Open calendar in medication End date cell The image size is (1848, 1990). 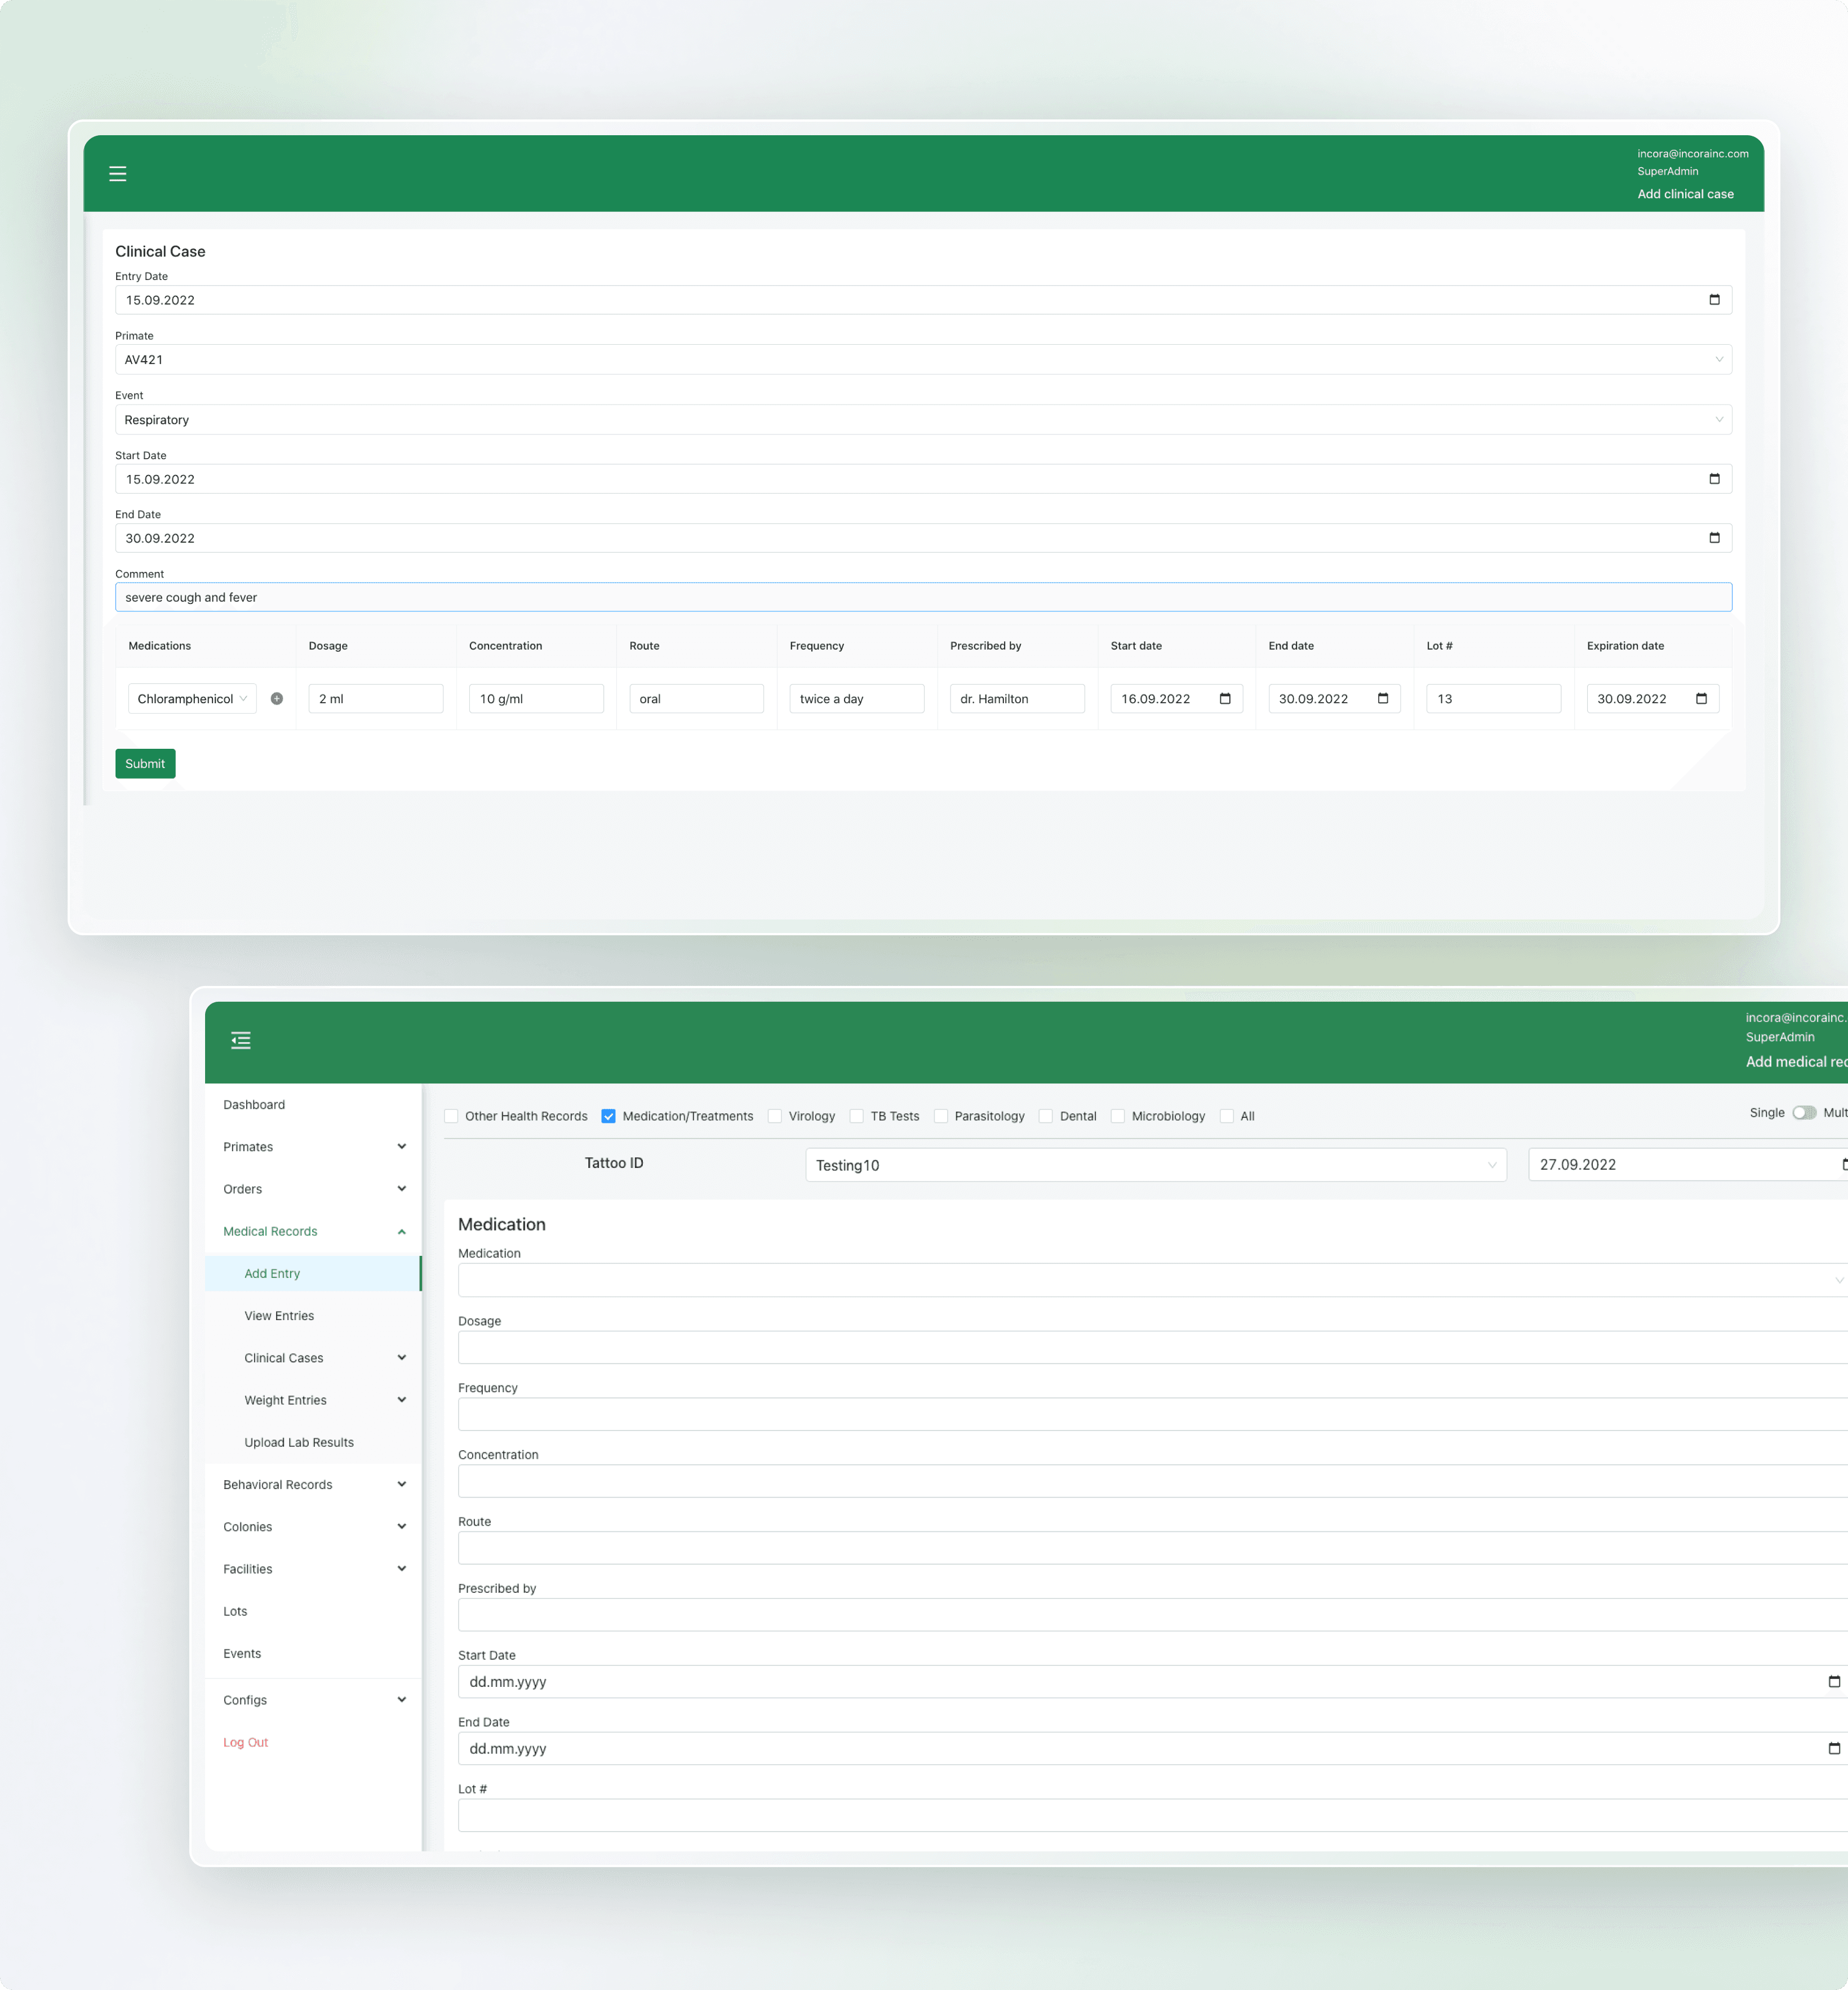click(1383, 699)
